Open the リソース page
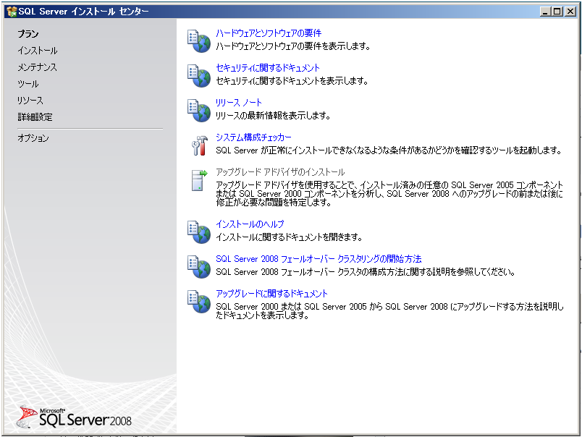This screenshot has height=437, width=582. [30, 101]
